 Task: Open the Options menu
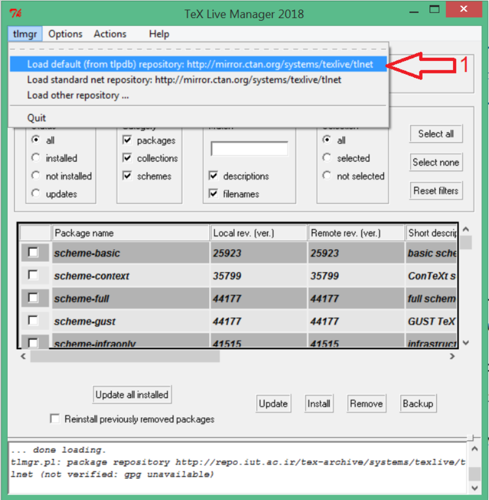65,34
